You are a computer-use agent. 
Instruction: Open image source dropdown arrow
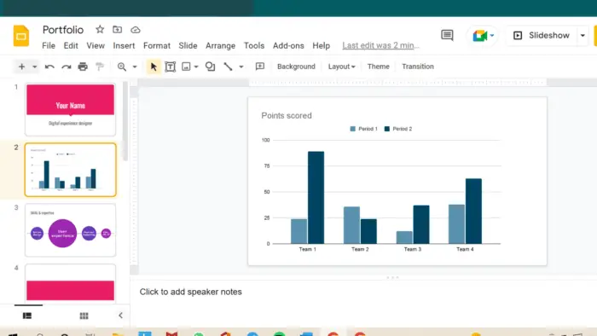[x=196, y=67]
